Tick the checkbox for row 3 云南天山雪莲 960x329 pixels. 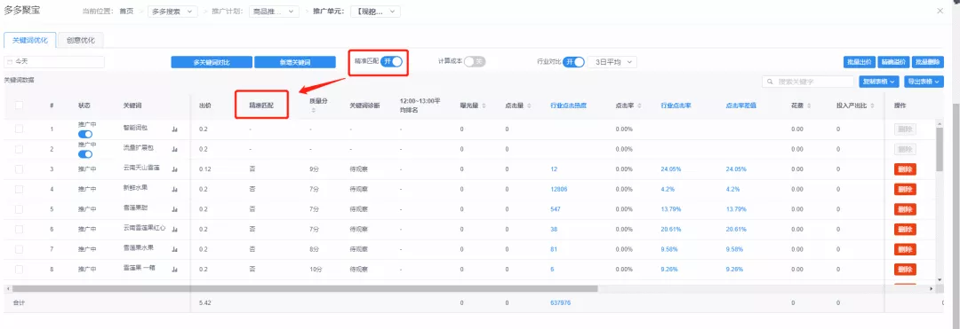pos(19,169)
